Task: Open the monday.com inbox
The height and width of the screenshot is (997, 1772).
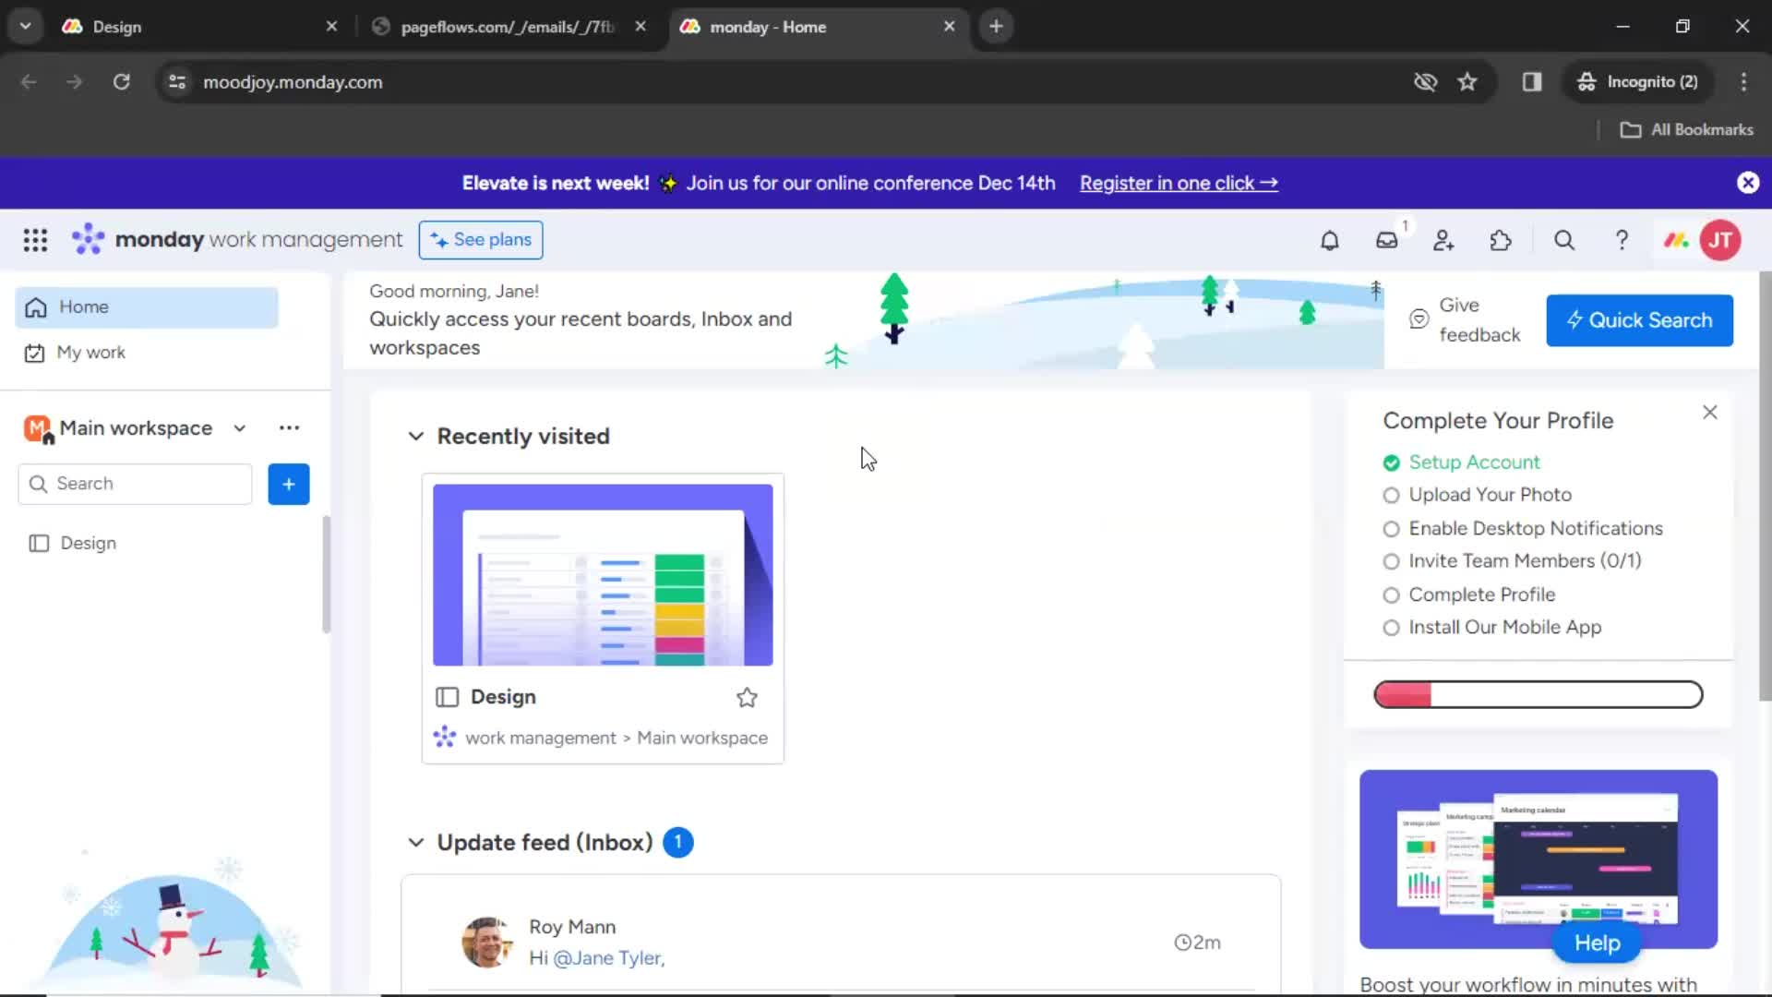Action: coord(1387,240)
